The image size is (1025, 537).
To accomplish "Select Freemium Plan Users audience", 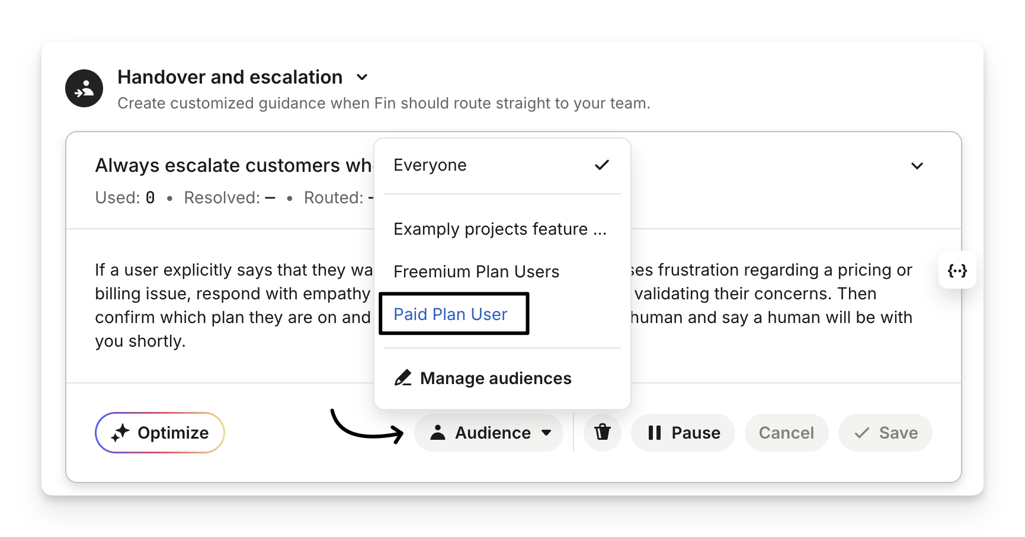I will tap(476, 272).
